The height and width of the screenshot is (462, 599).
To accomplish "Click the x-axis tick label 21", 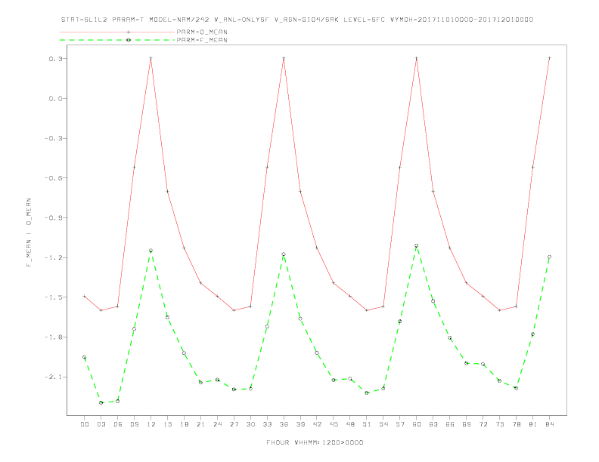I will [x=201, y=424].
